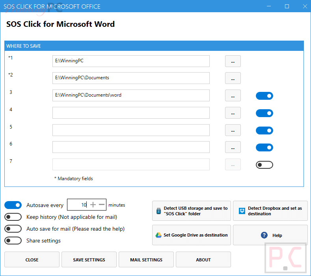The height and width of the screenshot is (276, 311).
Task: Increase autosave minutes with plus button
Action: (93, 205)
